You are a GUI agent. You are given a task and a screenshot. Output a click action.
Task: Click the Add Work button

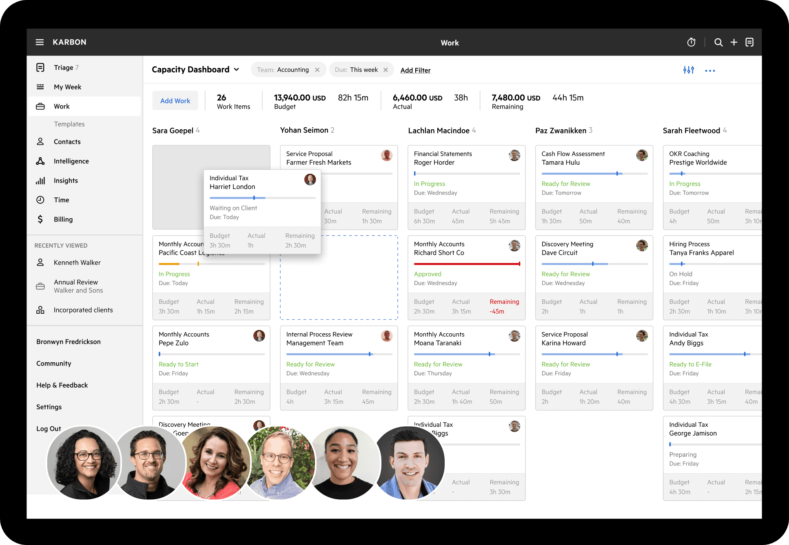coord(175,100)
